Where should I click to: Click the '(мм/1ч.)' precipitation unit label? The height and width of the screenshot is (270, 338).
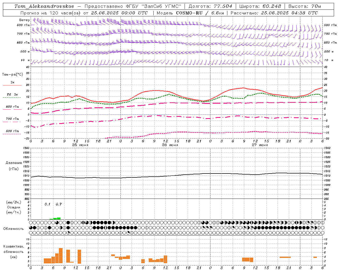pyautogui.click(x=13, y=212)
